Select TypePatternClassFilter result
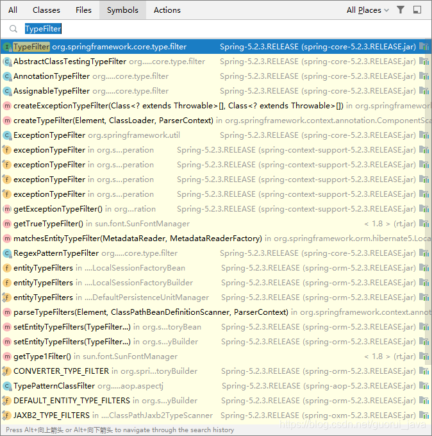Image resolution: width=432 pixels, height=436 pixels. coord(216,386)
